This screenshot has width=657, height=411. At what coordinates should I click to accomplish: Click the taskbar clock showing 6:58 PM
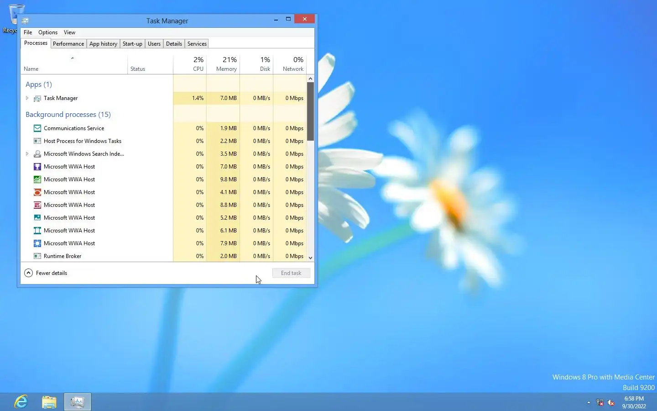(634, 402)
